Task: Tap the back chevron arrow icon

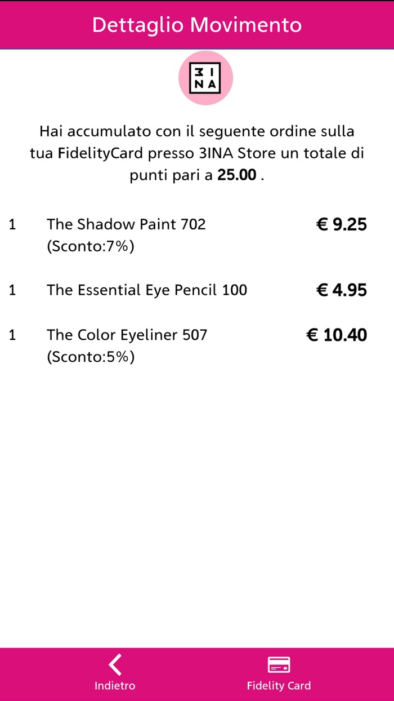Action: [x=115, y=665]
